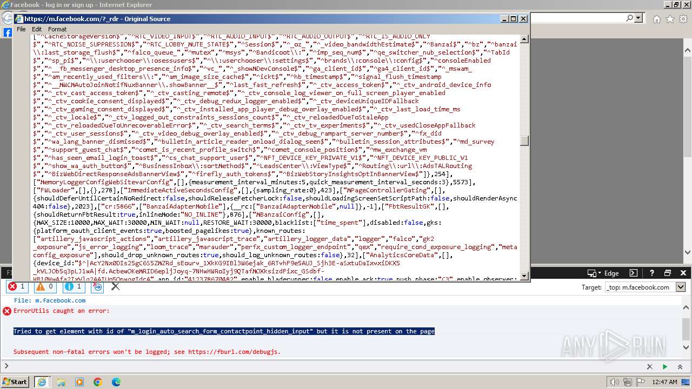Screen dimensions: 692x389
Task: Run the console script with green play icon
Action: click(x=665, y=366)
